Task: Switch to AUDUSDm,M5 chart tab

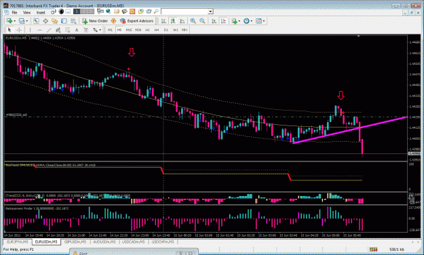Action: [104, 241]
